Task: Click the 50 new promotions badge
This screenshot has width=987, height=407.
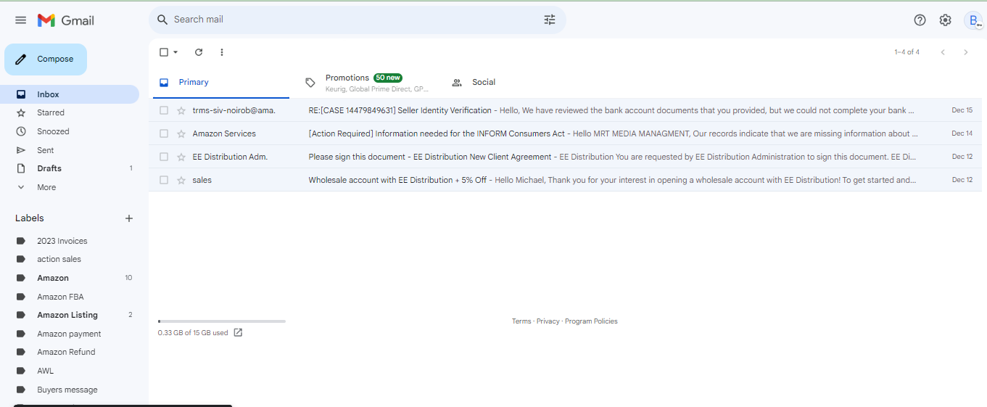Action: (388, 78)
